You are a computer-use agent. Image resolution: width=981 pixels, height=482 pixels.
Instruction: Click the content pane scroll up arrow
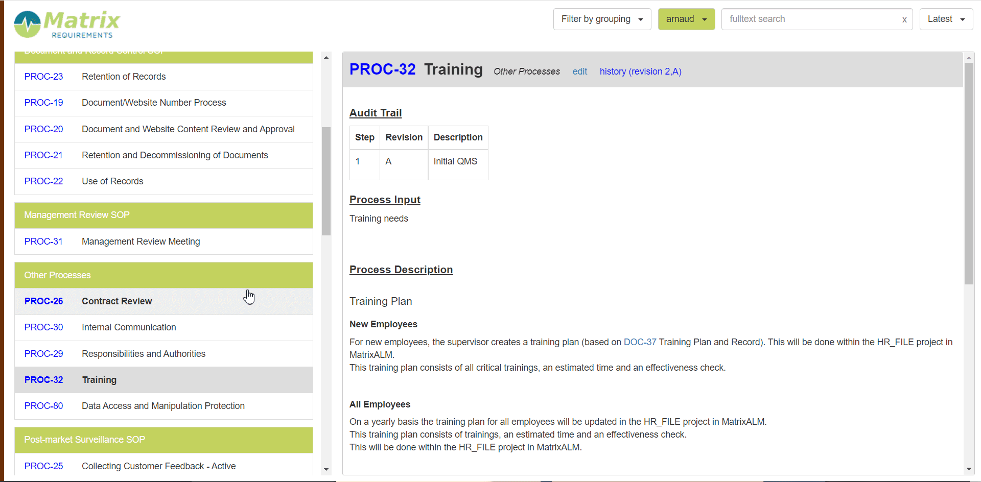click(969, 58)
